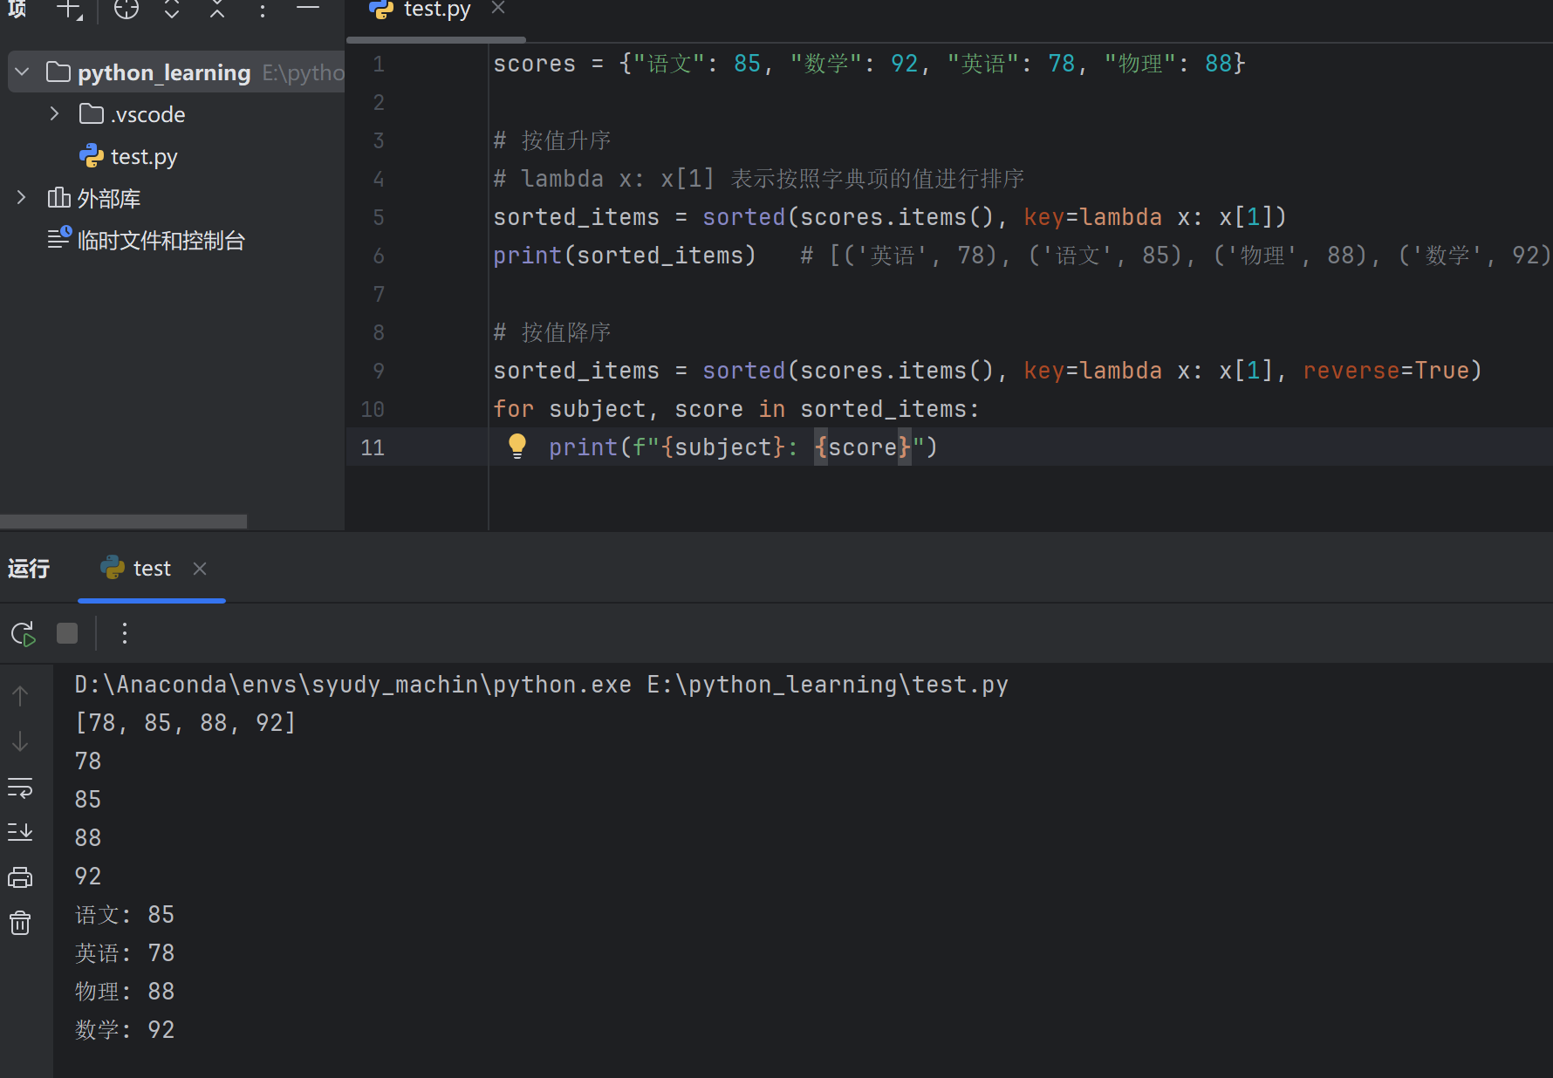This screenshot has height=1078, width=1553.
Task: Click the '英语: 78' output line
Action: (125, 953)
